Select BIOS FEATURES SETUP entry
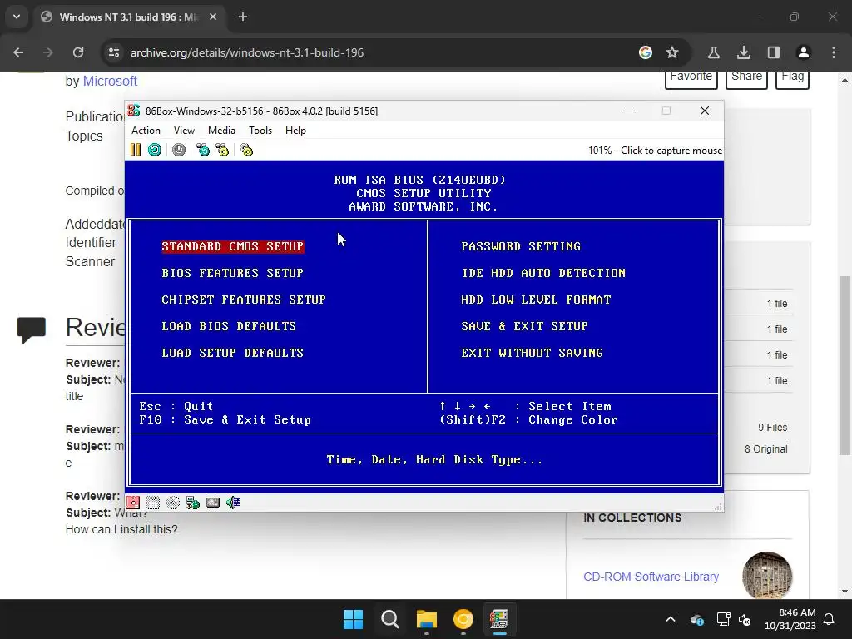 (x=232, y=273)
